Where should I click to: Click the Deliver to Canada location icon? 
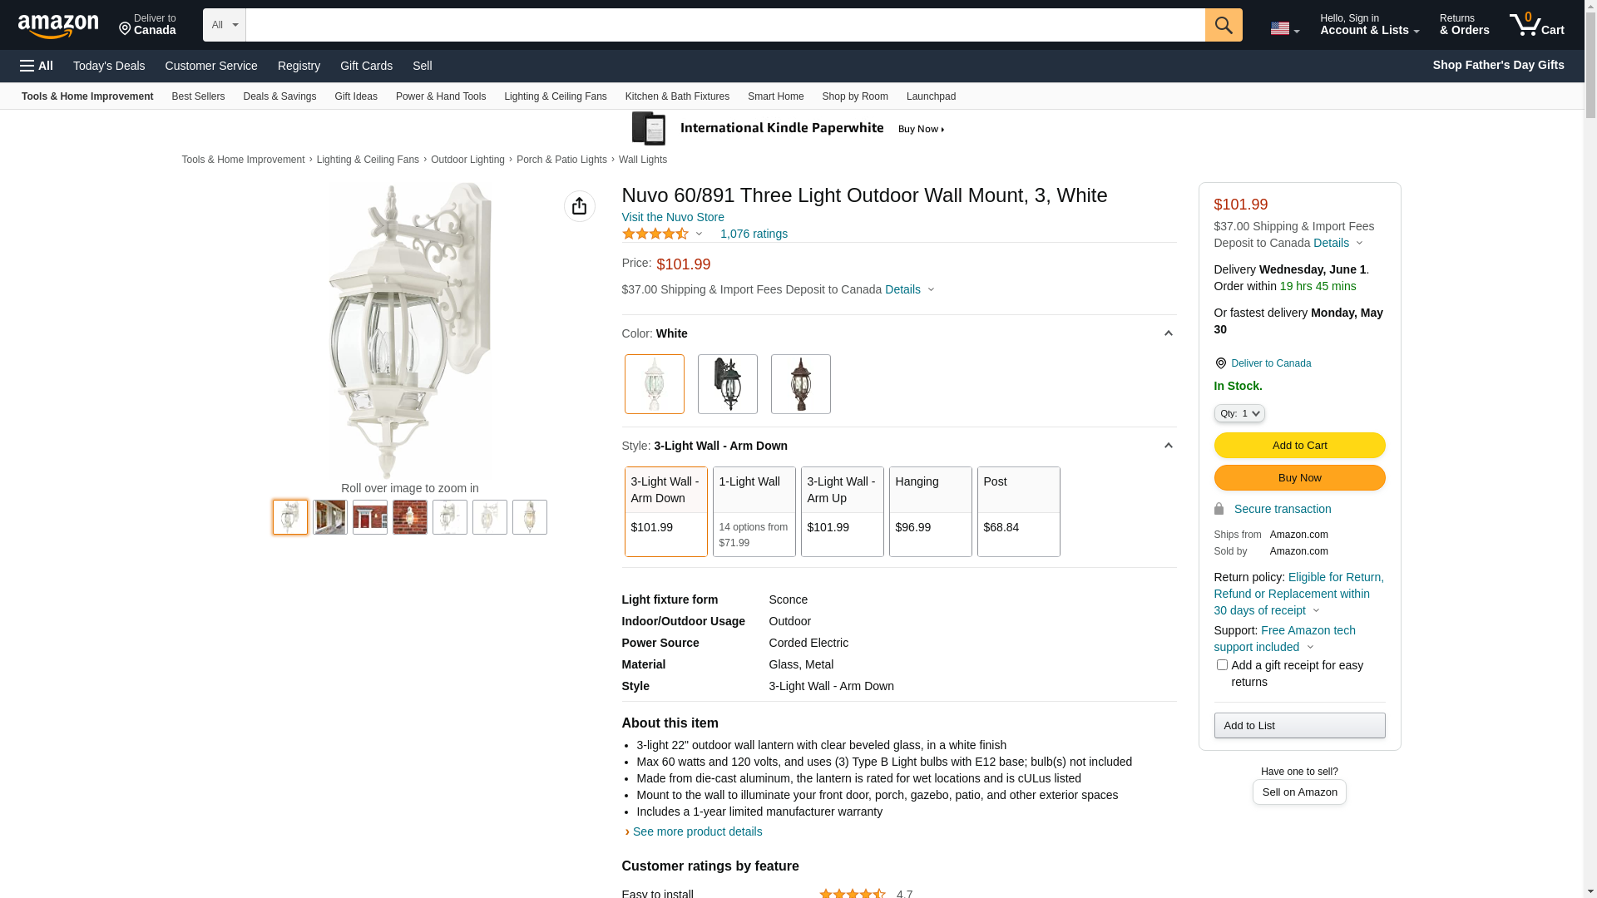click(1220, 363)
